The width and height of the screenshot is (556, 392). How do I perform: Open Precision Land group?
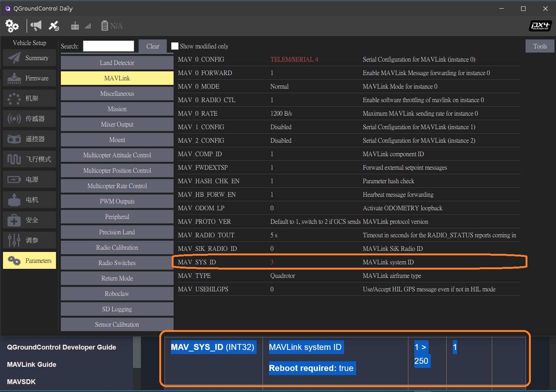click(x=117, y=232)
